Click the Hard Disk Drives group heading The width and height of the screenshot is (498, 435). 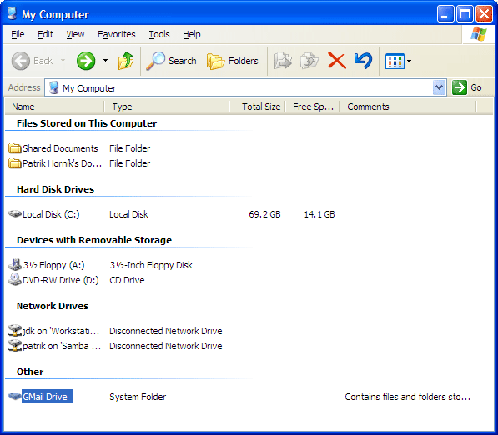[x=55, y=189]
